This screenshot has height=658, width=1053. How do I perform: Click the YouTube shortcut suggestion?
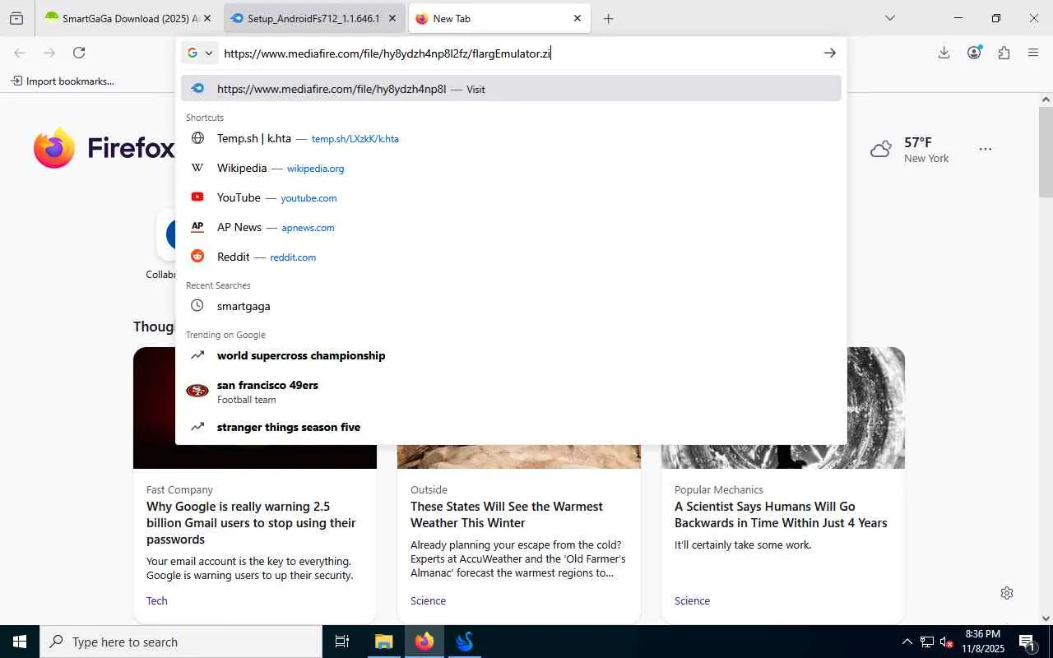coord(511,197)
